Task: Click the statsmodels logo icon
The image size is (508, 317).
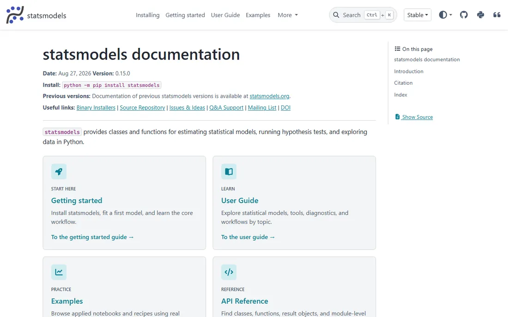Action: point(15,15)
